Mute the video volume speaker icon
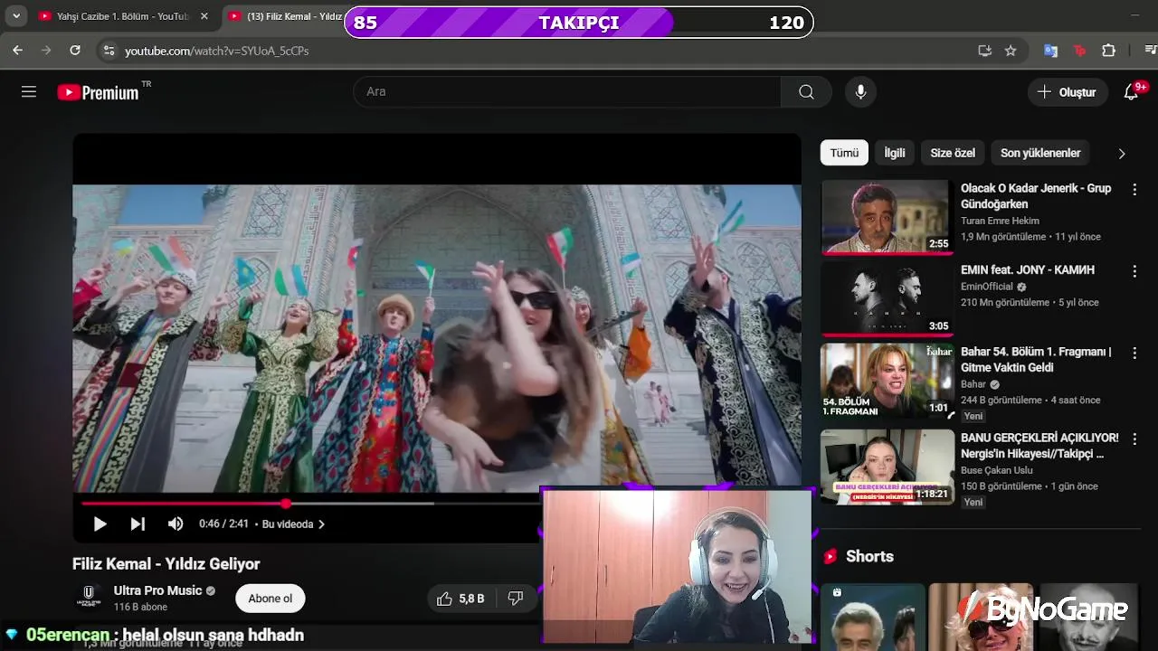The height and width of the screenshot is (651, 1158). coord(176,524)
